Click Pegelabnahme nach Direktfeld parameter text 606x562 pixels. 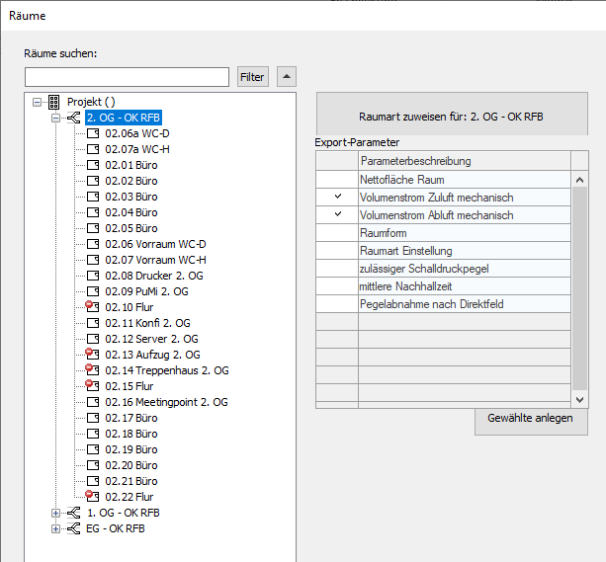[x=432, y=304]
